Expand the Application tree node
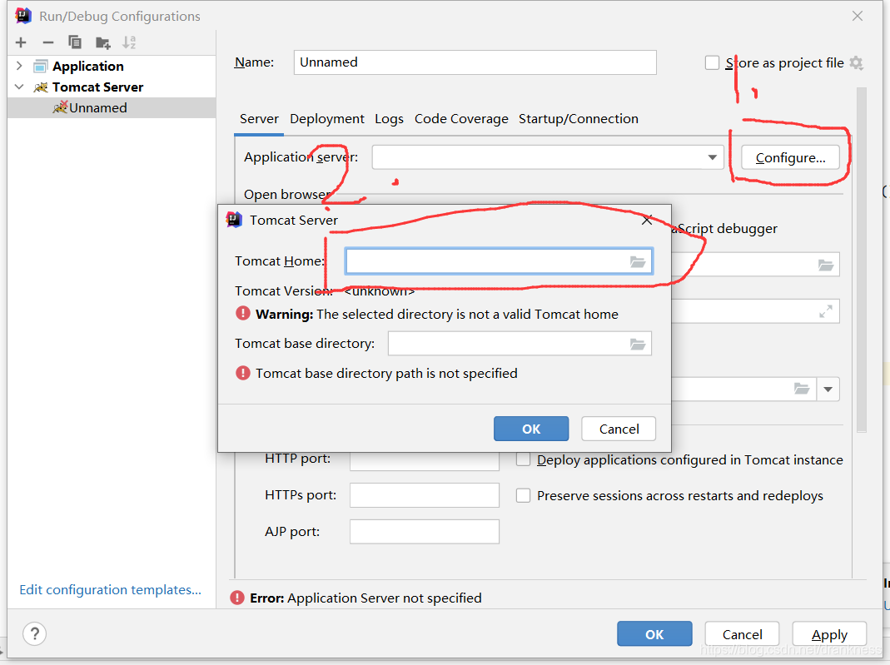Viewport: 890px width, 665px height. point(19,66)
